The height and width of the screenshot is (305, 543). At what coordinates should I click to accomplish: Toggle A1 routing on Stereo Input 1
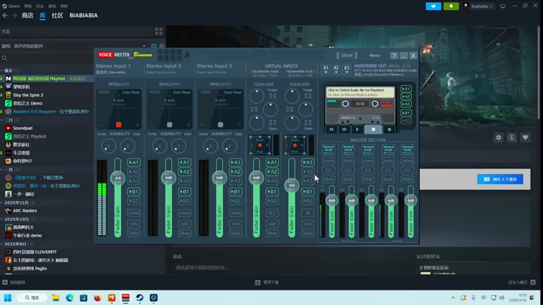tap(134, 163)
